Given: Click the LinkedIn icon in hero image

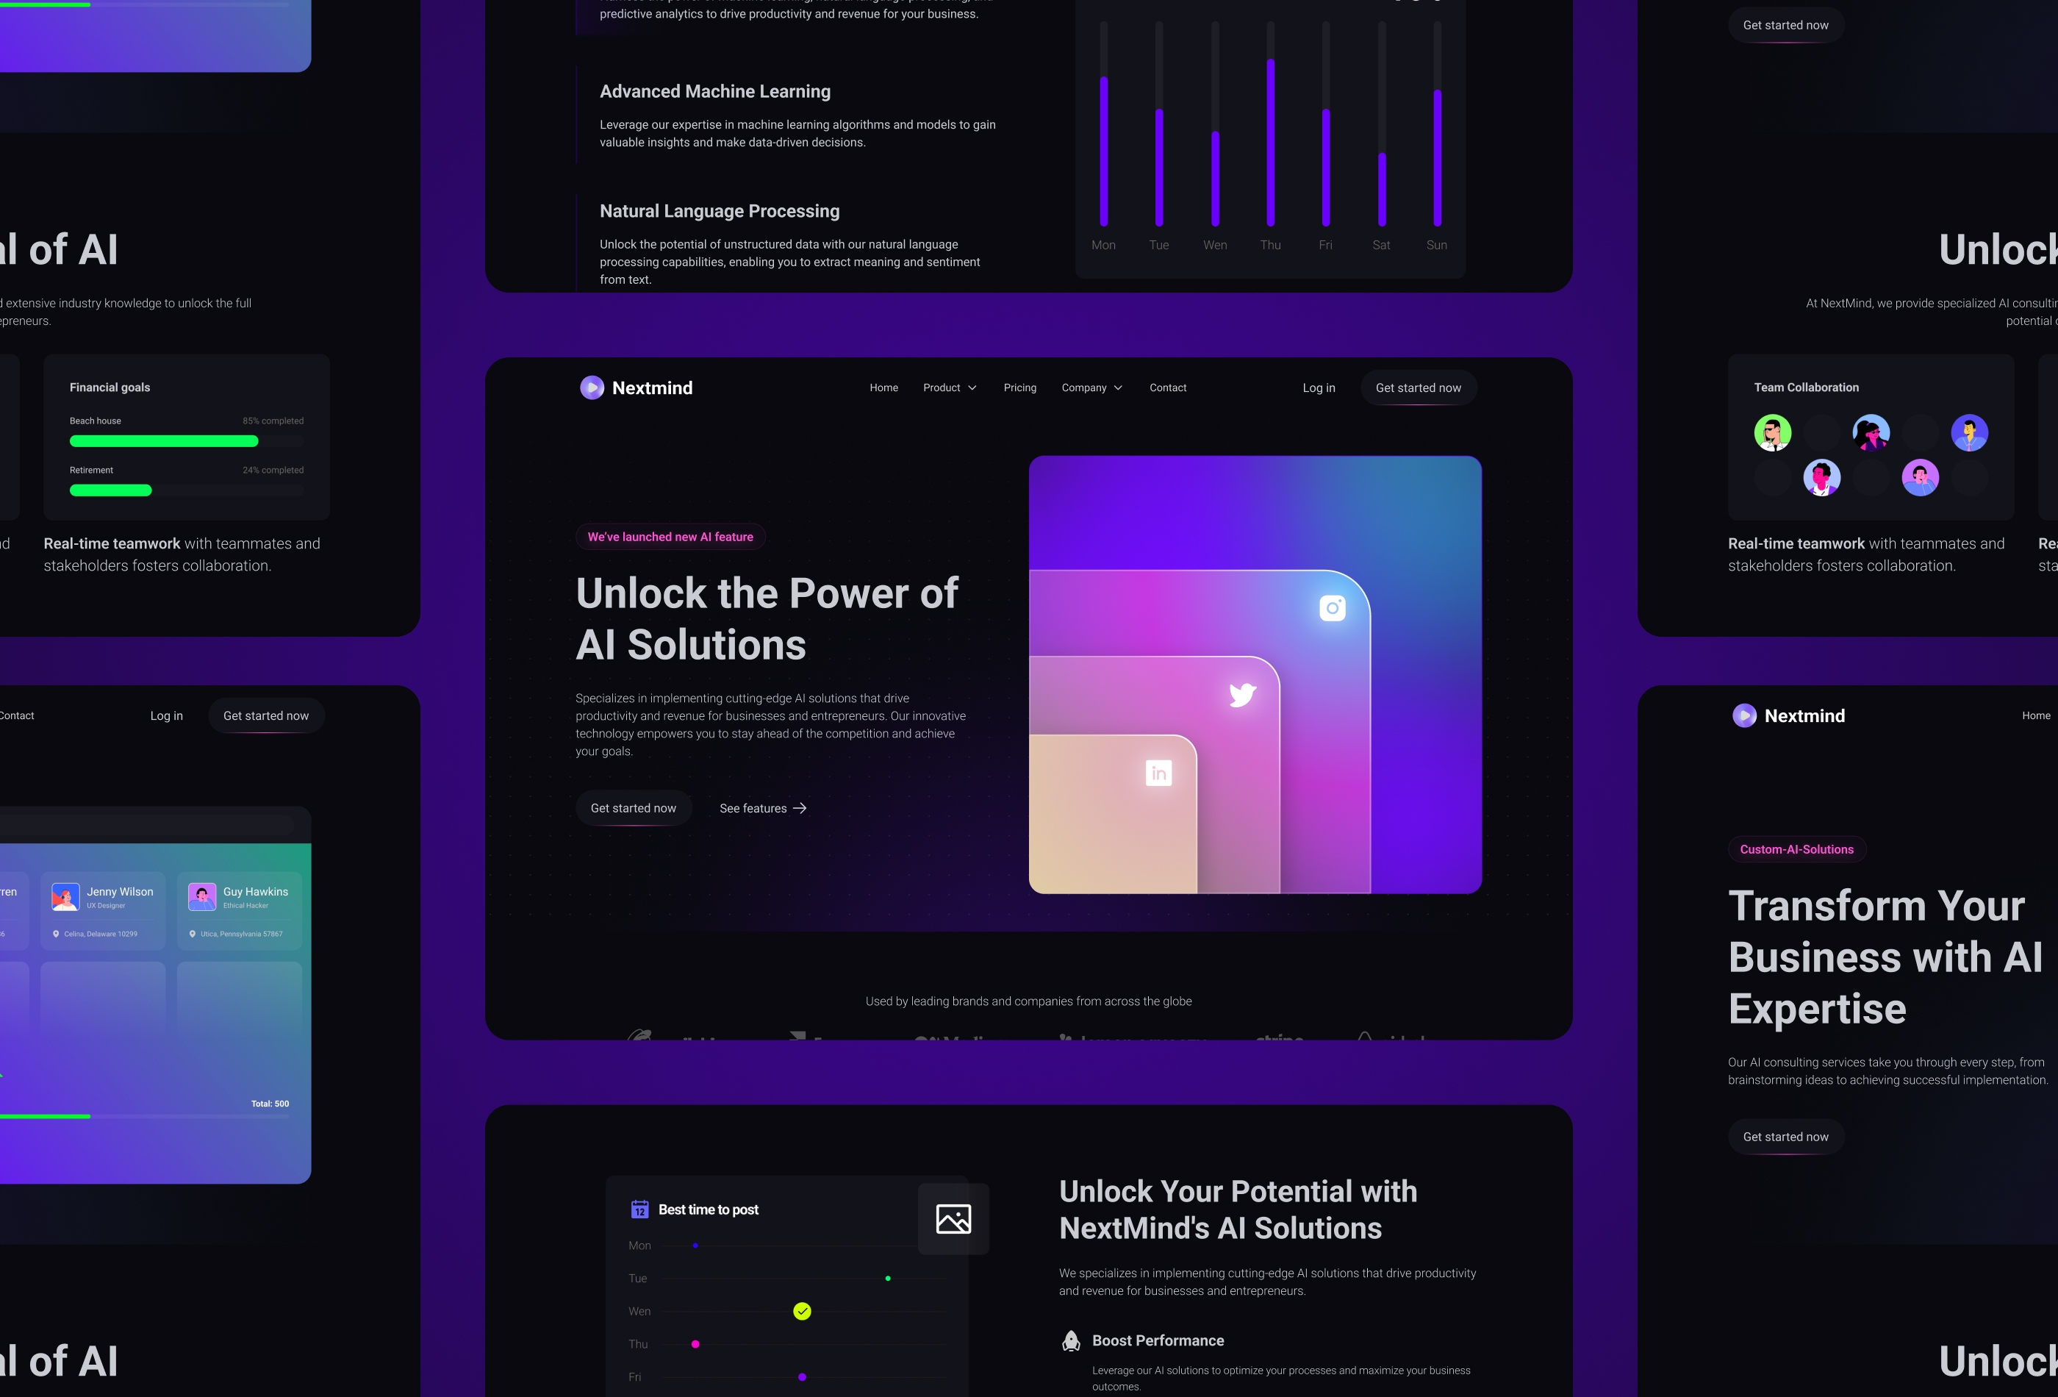Looking at the screenshot, I should pyautogui.click(x=1159, y=773).
